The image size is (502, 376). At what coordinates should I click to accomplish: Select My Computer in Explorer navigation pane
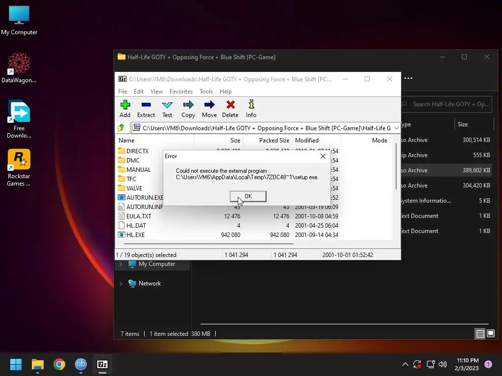(x=152, y=264)
